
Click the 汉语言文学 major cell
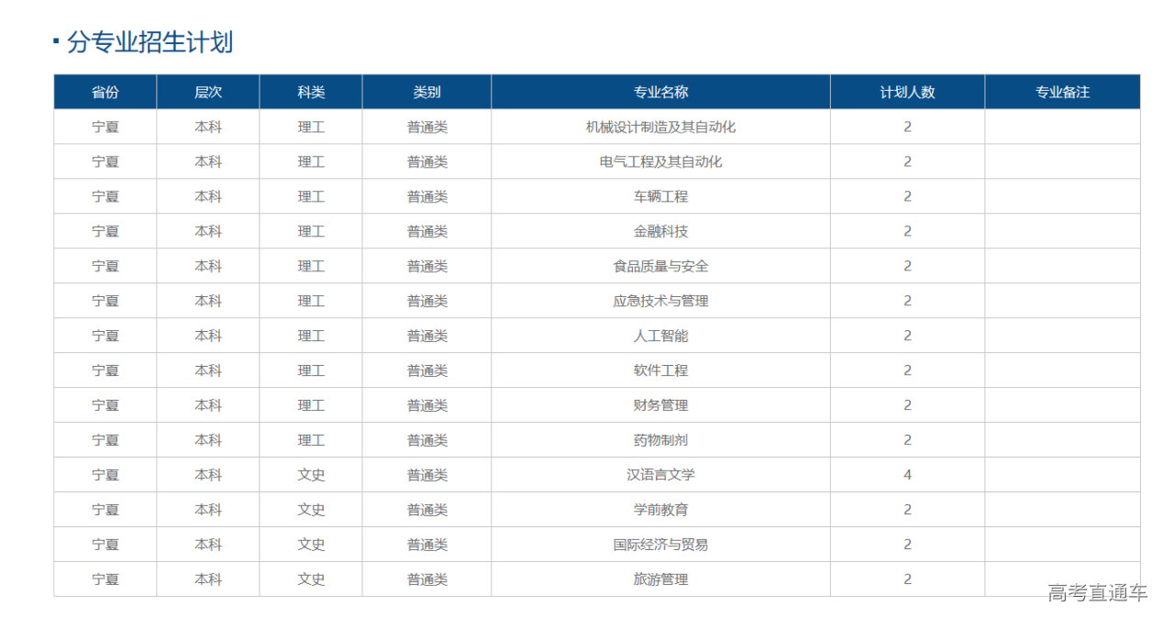click(x=660, y=475)
